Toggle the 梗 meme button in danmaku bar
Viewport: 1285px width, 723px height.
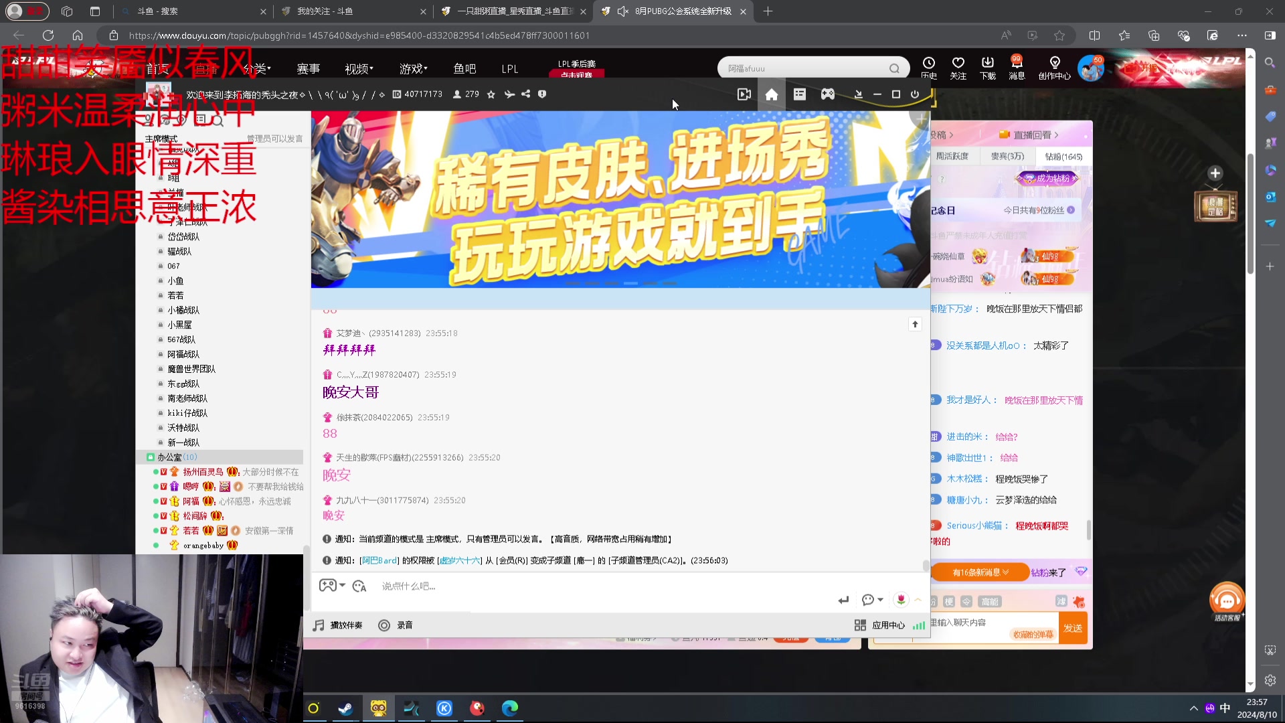pos(949,602)
